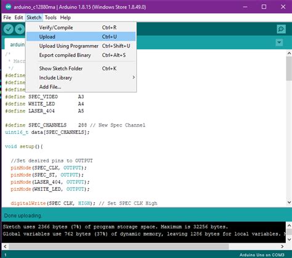Click editor scrollbar up arrow
This screenshot has width=292, height=258.
coord(289,53)
